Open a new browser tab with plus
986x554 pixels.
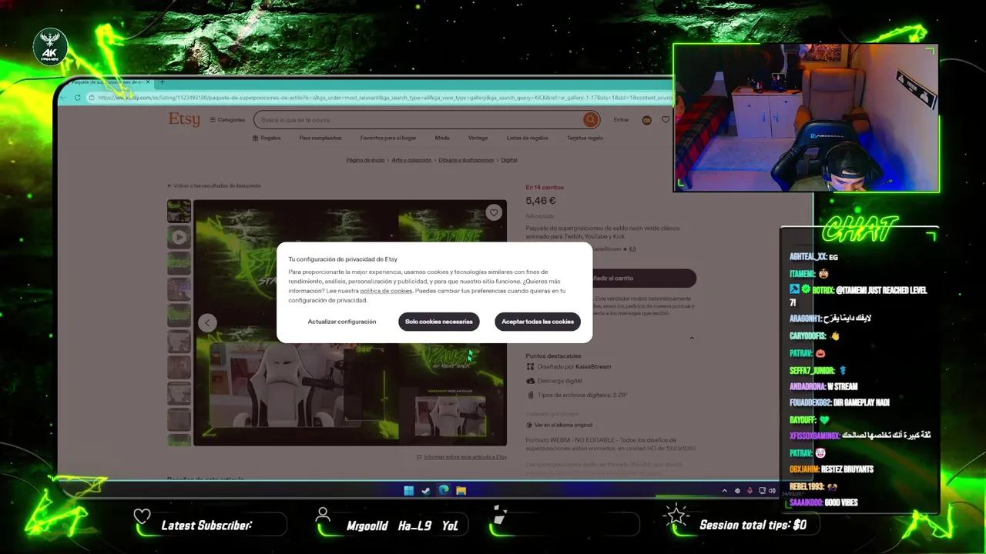click(x=162, y=82)
